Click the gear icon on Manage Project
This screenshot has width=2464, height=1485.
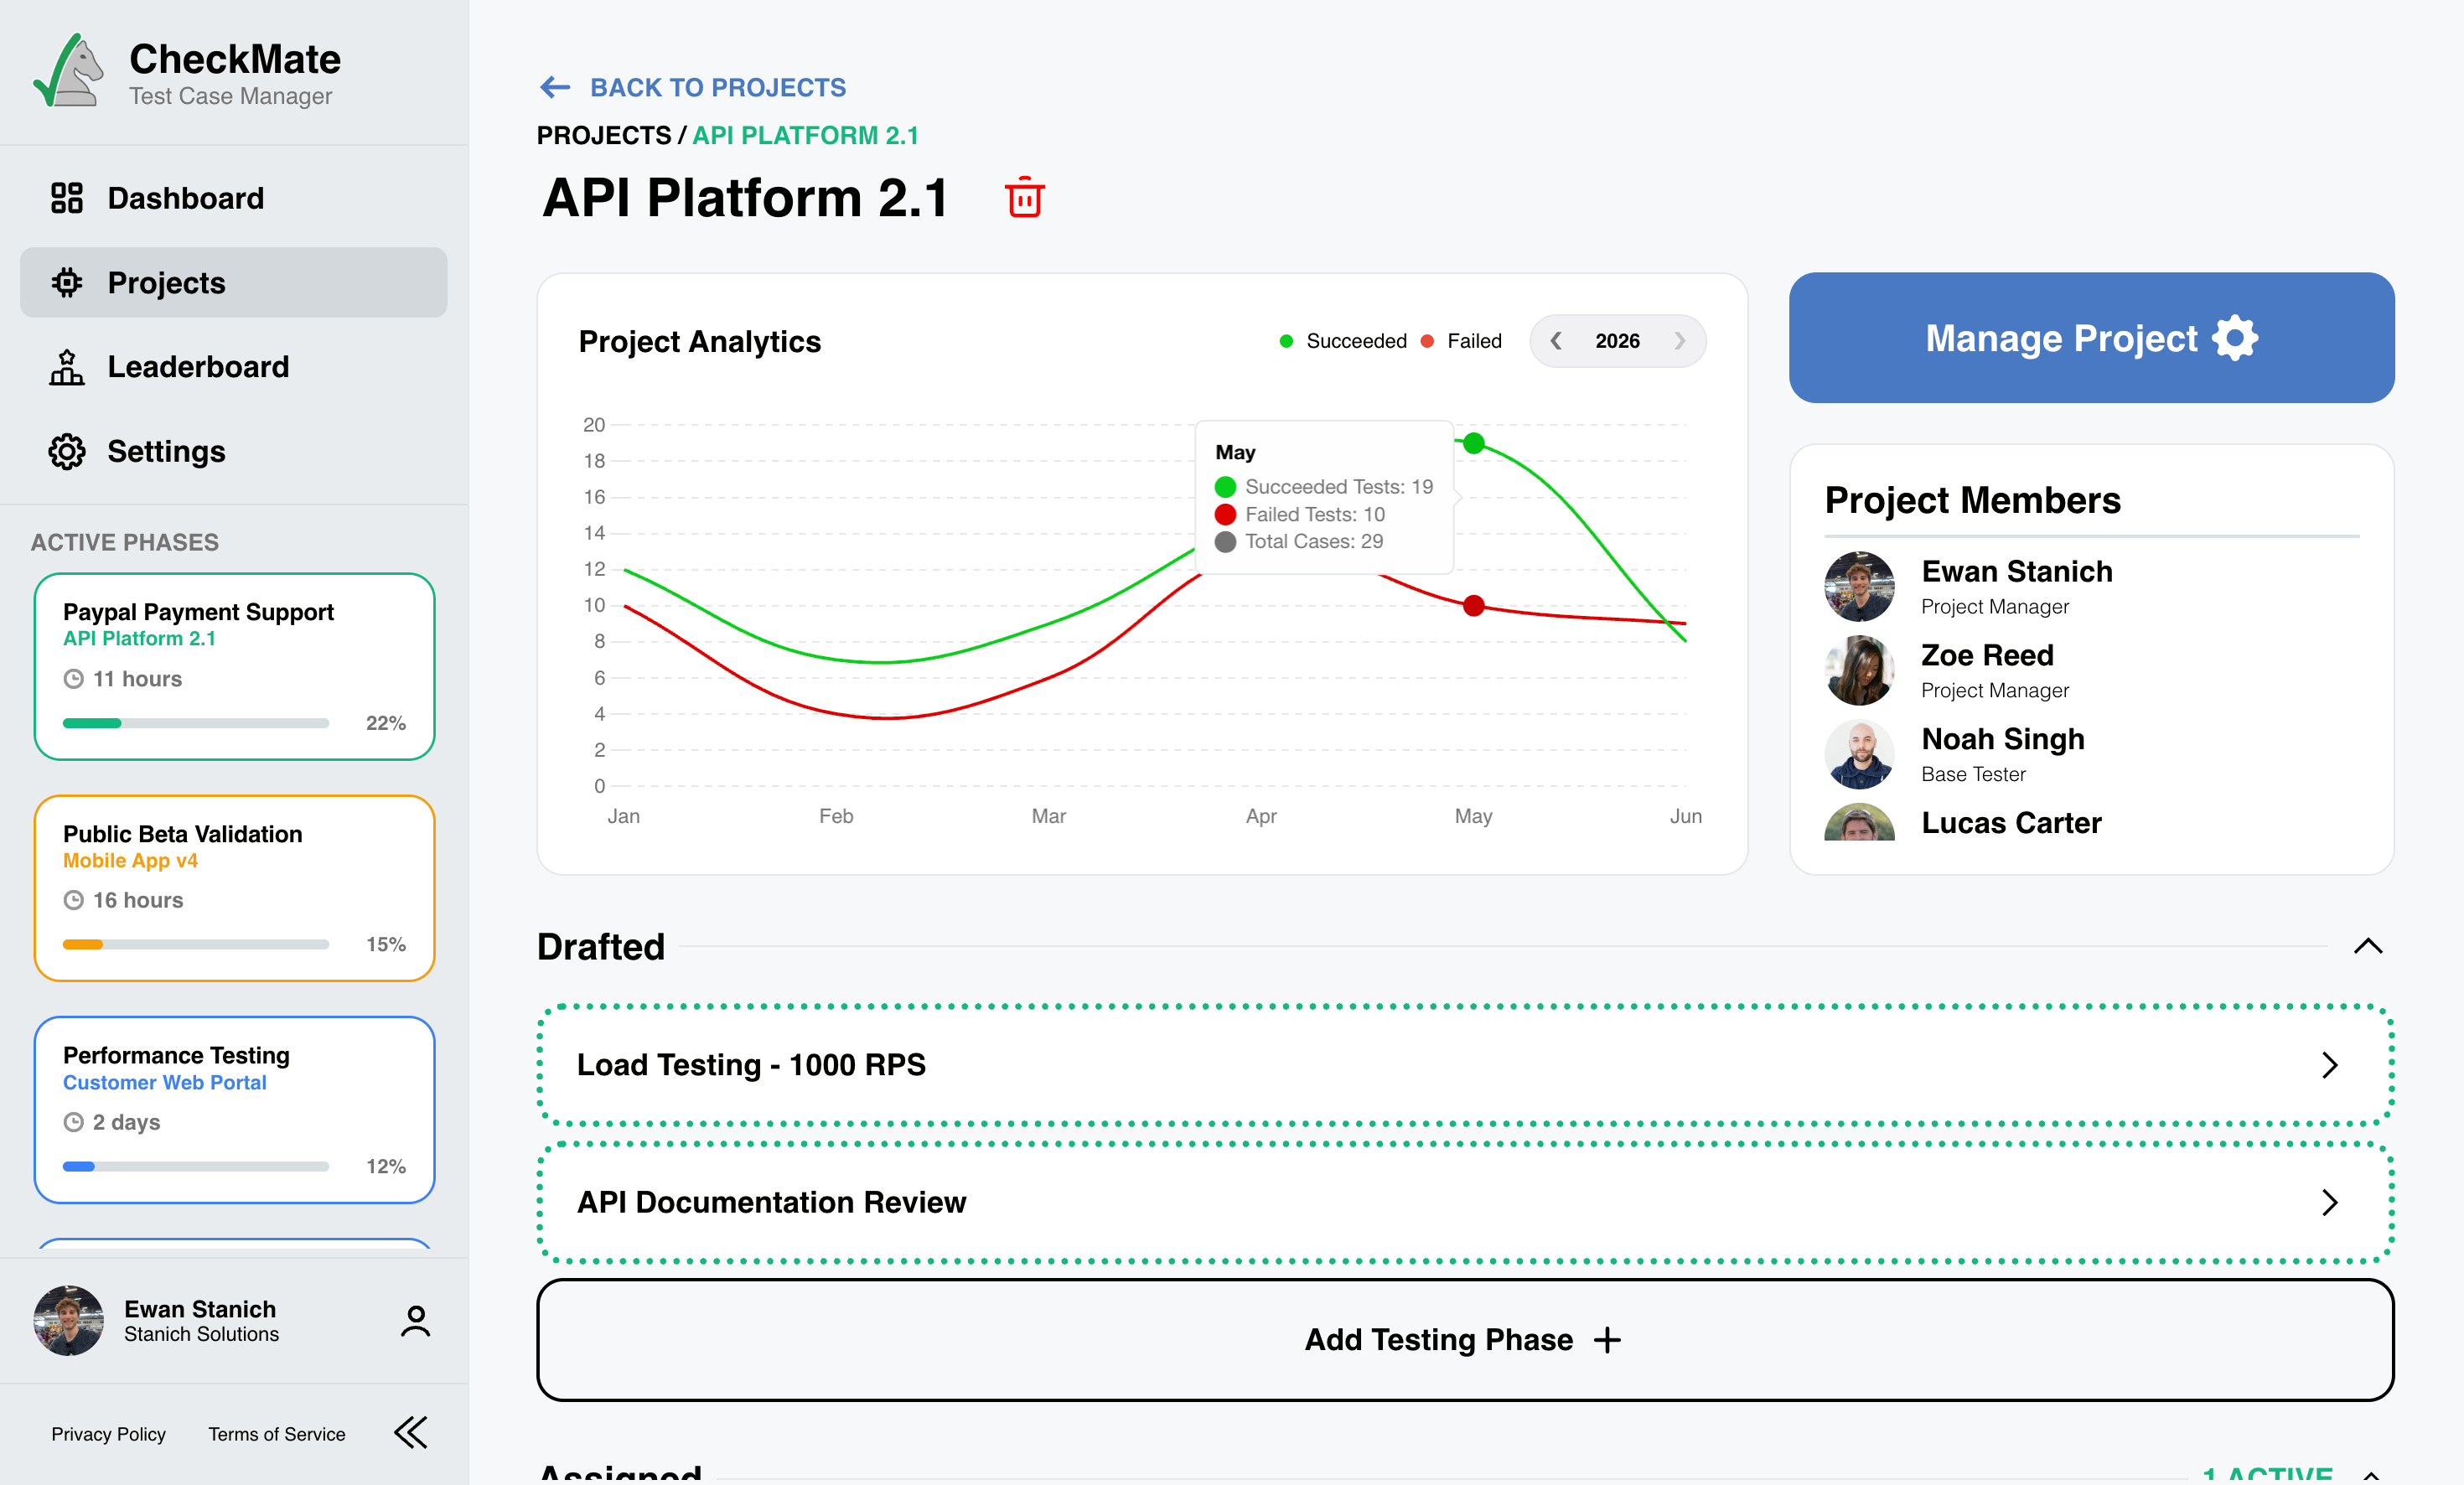(x=2235, y=338)
